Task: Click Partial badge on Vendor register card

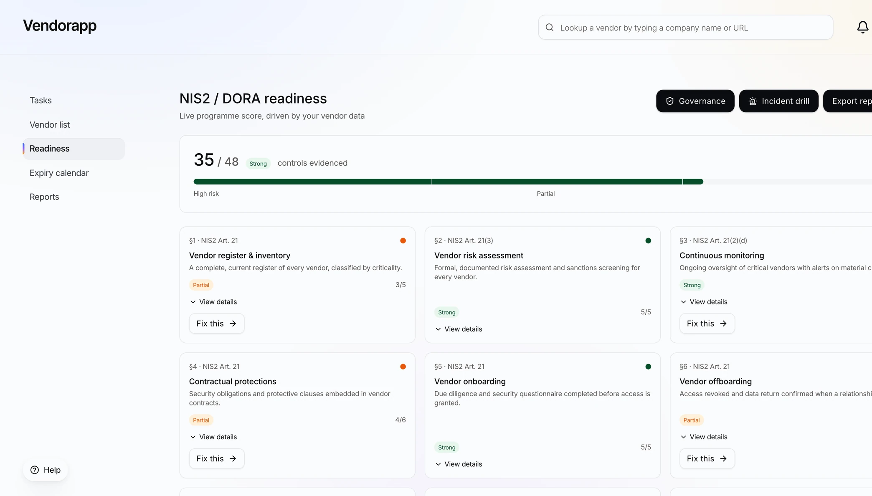Action: [x=201, y=285]
